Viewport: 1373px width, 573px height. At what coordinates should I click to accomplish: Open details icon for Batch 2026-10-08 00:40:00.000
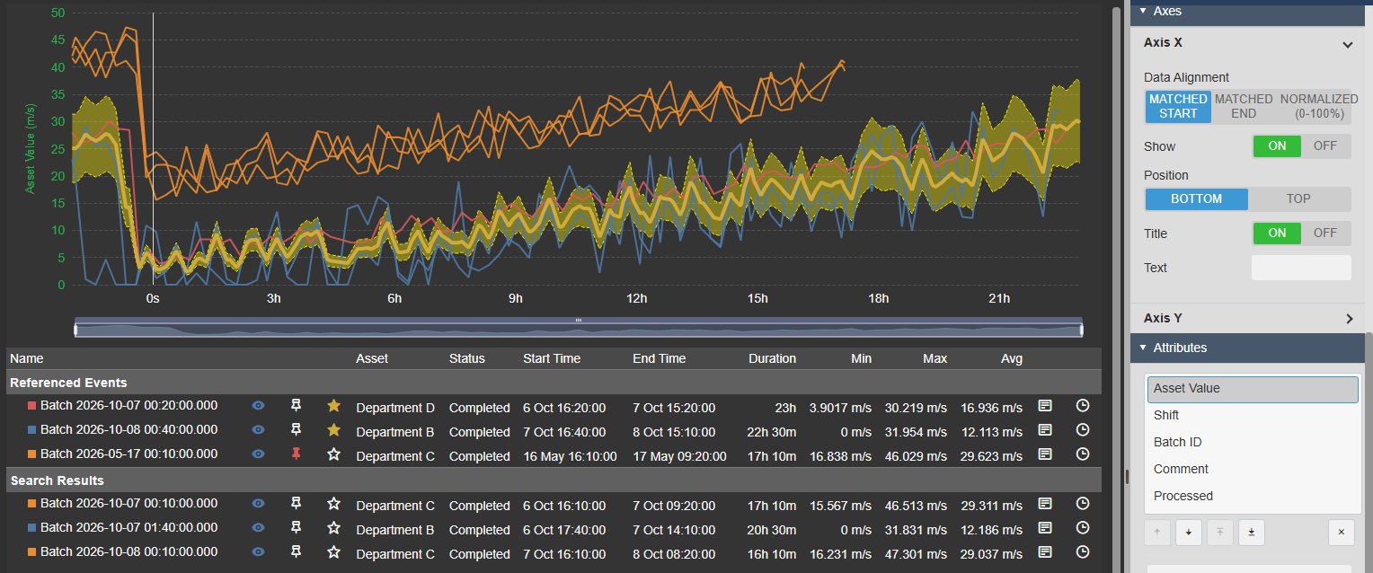pos(1045,430)
